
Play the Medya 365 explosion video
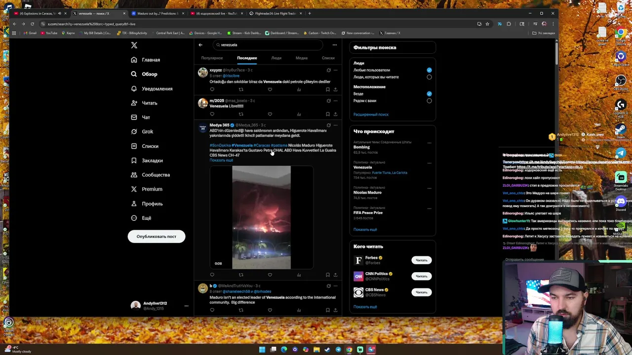(261, 217)
